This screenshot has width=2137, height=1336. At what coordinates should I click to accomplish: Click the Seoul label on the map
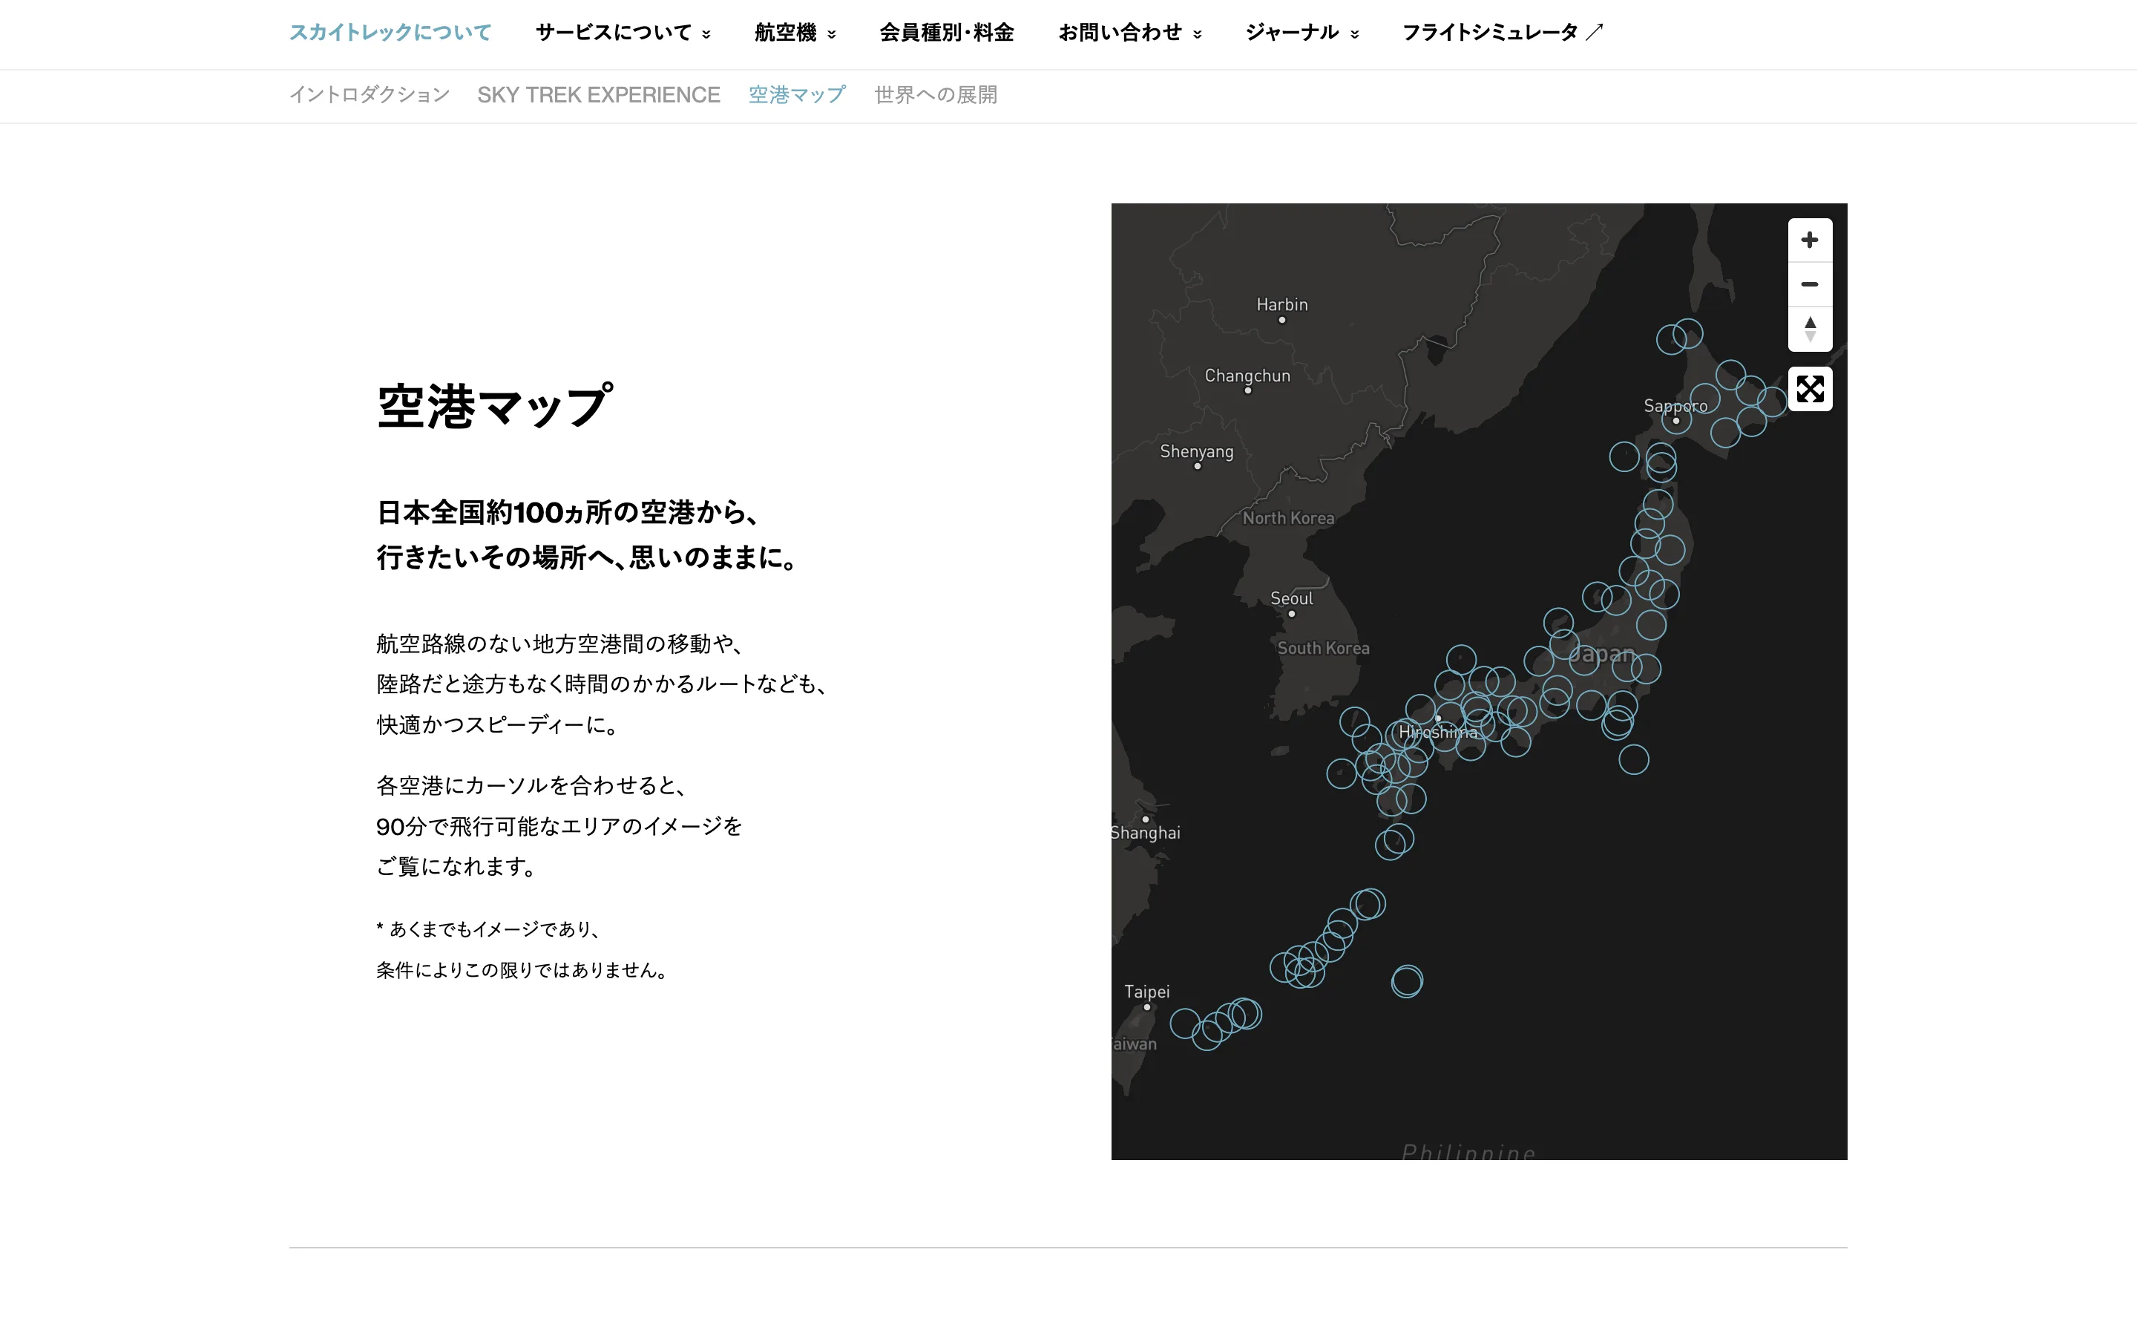click(x=1291, y=598)
